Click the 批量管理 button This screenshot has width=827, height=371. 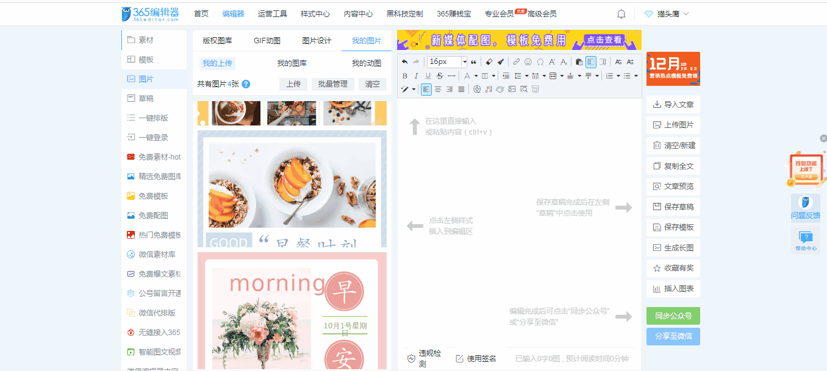[332, 84]
